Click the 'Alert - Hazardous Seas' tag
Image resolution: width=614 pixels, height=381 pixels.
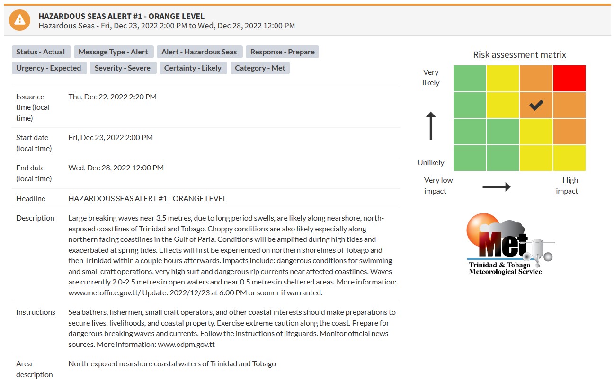pos(199,52)
